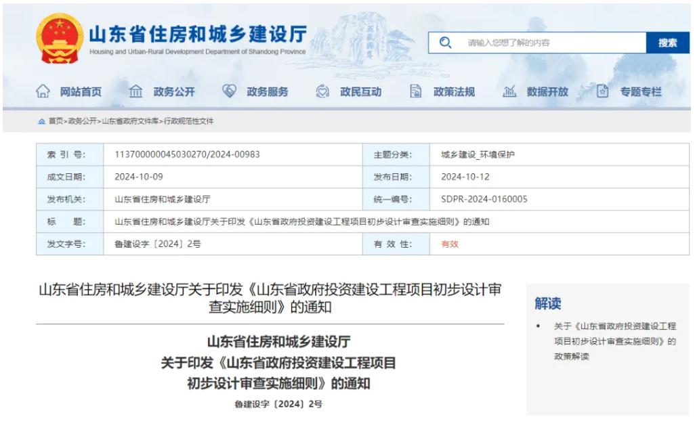Type in the search input field
Viewport: 695px width, 421px height.
[x=549, y=43]
